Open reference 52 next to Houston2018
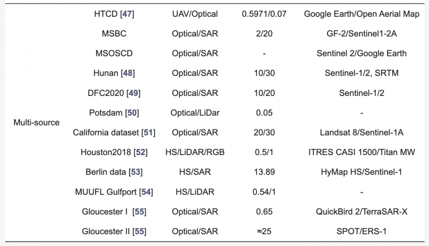The image size is (429, 246). (x=140, y=152)
